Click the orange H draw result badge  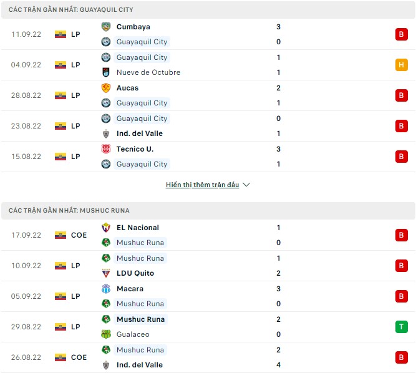pyautogui.click(x=401, y=65)
